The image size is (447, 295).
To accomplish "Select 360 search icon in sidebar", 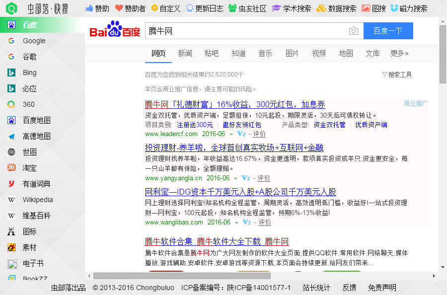I will tap(11, 104).
